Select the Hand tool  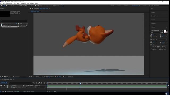tap(6, 6)
